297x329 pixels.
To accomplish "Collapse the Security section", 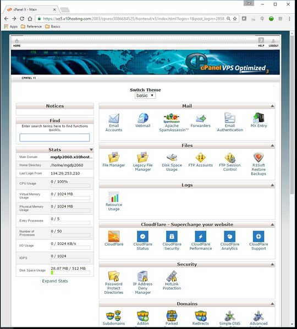I will pyautogui.click(x=272, y=264).
